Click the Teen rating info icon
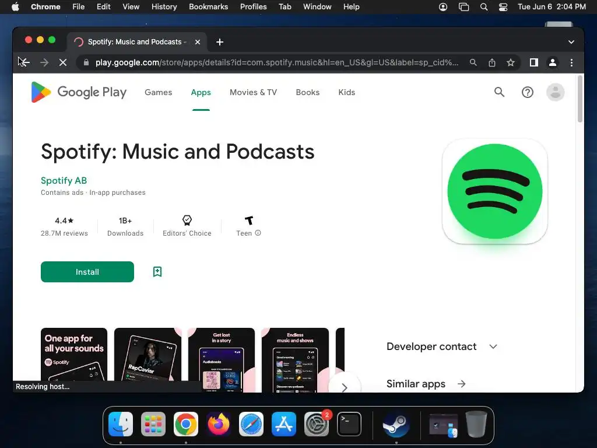This screenshot has width=597, height=448. 258,233
